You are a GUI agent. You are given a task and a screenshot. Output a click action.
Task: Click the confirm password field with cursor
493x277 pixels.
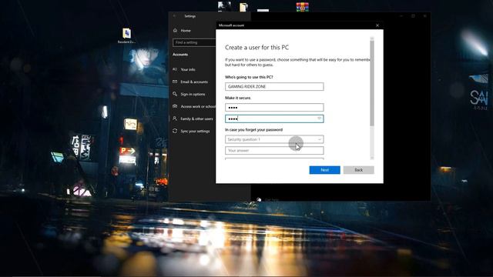point(274,118)
